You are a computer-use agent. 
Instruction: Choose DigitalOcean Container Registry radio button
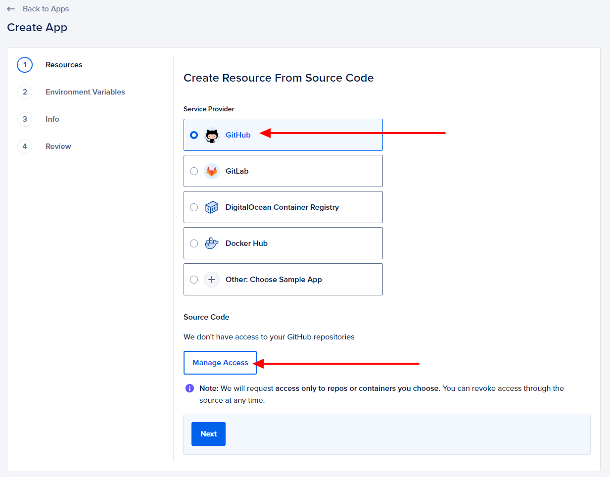coord(194,207)
